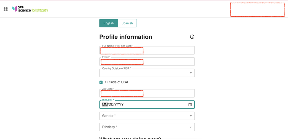
Task: Open the Birthdate calendar picker icon
Action: point(190,105)
